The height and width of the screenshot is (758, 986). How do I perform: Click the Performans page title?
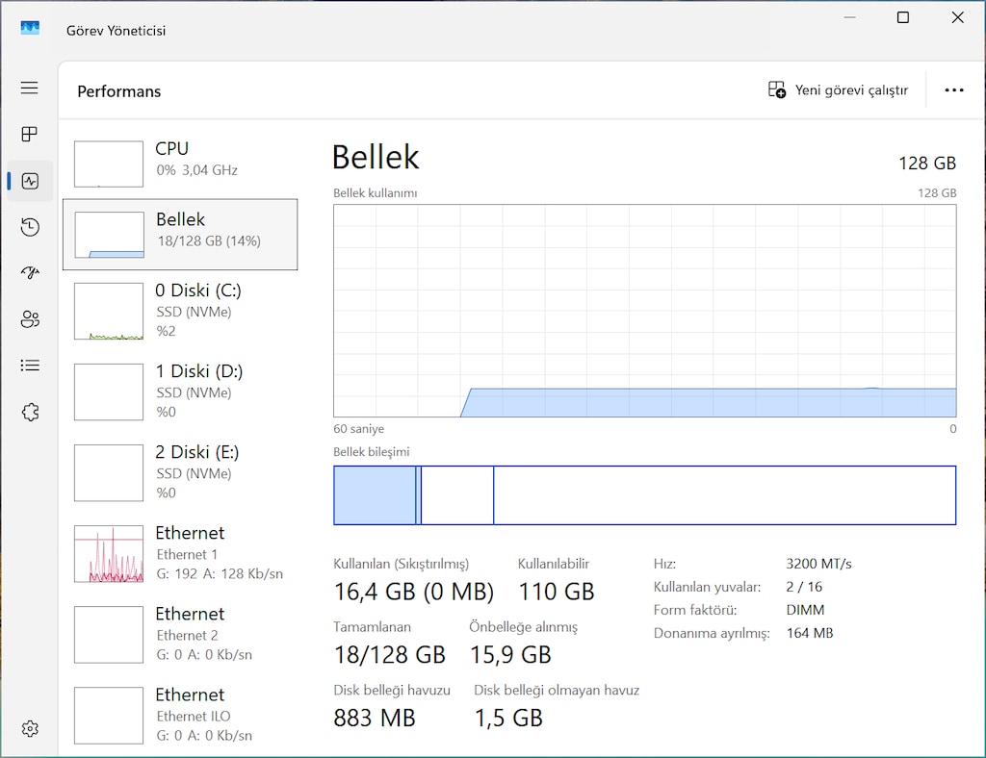[118, 91]
